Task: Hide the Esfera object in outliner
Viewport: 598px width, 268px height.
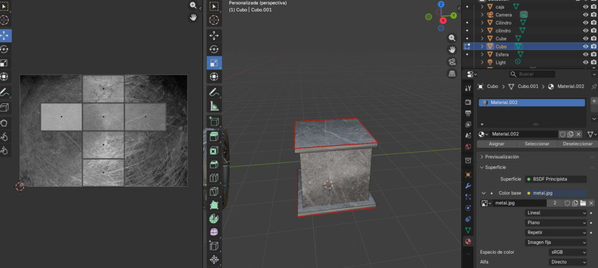Action: pos(585,54)
